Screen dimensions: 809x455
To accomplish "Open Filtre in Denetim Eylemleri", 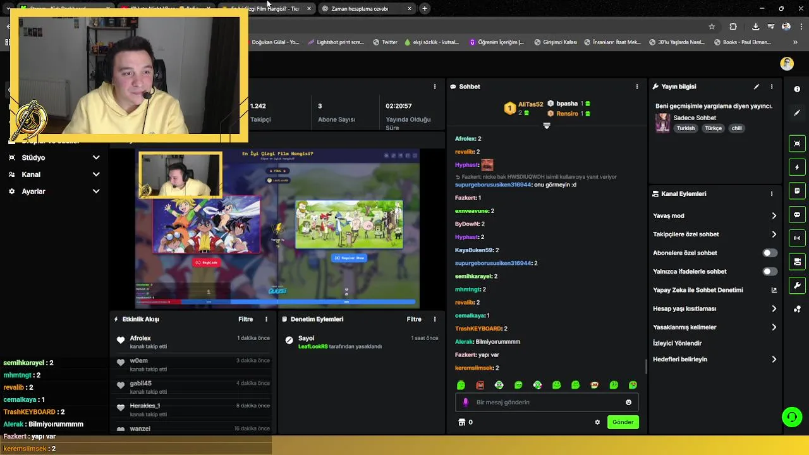I will tap(414, 319).
